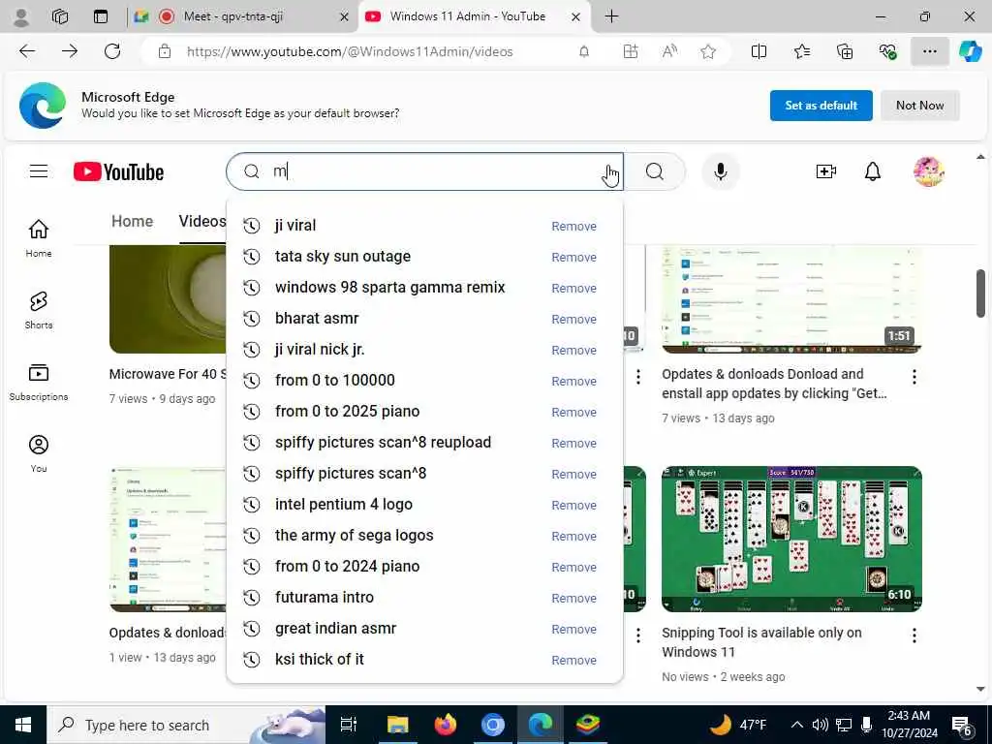Viewport: 992px width, 744px height.
Task: Click the page vertical scrollbar thumb
Action: click(980, 294)
